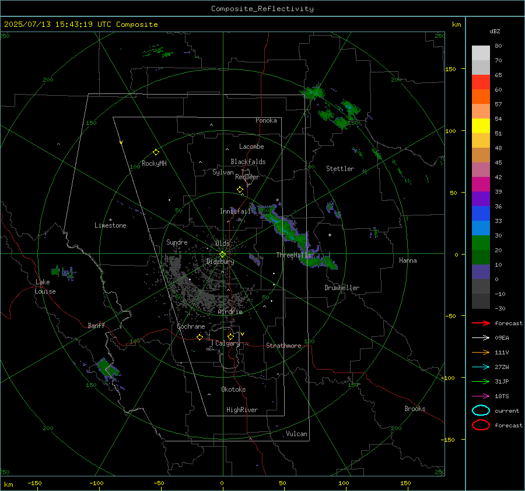The height and width of the screenshot is (491, 525).
Task: Select the lightest gray swatch between 80 and 70
Action: [481, 53]
